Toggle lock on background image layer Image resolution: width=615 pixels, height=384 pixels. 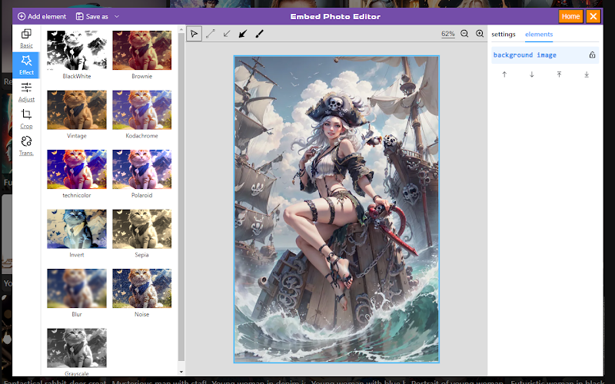coord(592,55)
